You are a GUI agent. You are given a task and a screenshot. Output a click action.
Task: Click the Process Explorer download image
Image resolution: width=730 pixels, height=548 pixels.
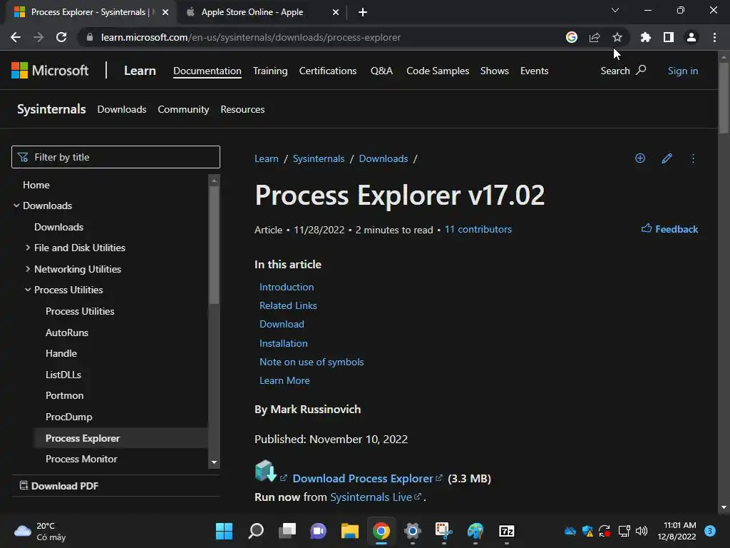click(266, 471)
